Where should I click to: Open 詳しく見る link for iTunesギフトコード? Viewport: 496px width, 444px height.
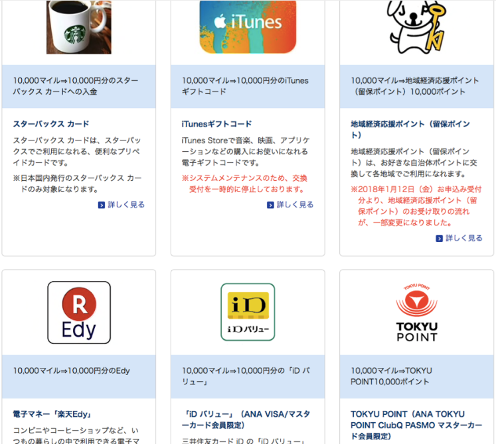[295, 205]
